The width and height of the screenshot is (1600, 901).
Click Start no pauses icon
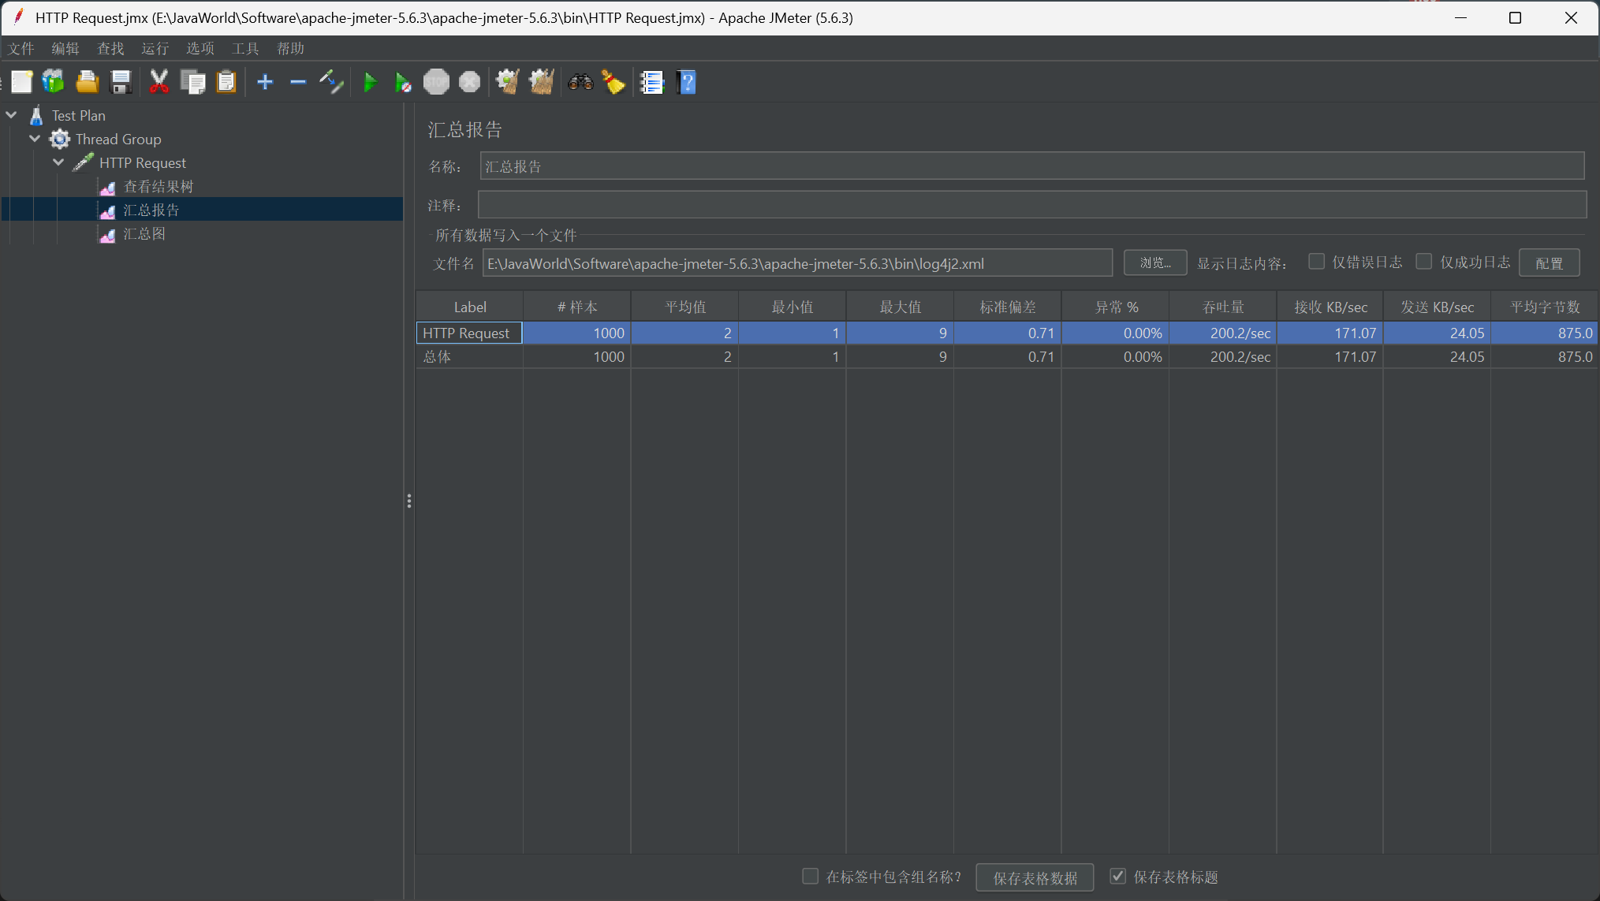[402, 82]
